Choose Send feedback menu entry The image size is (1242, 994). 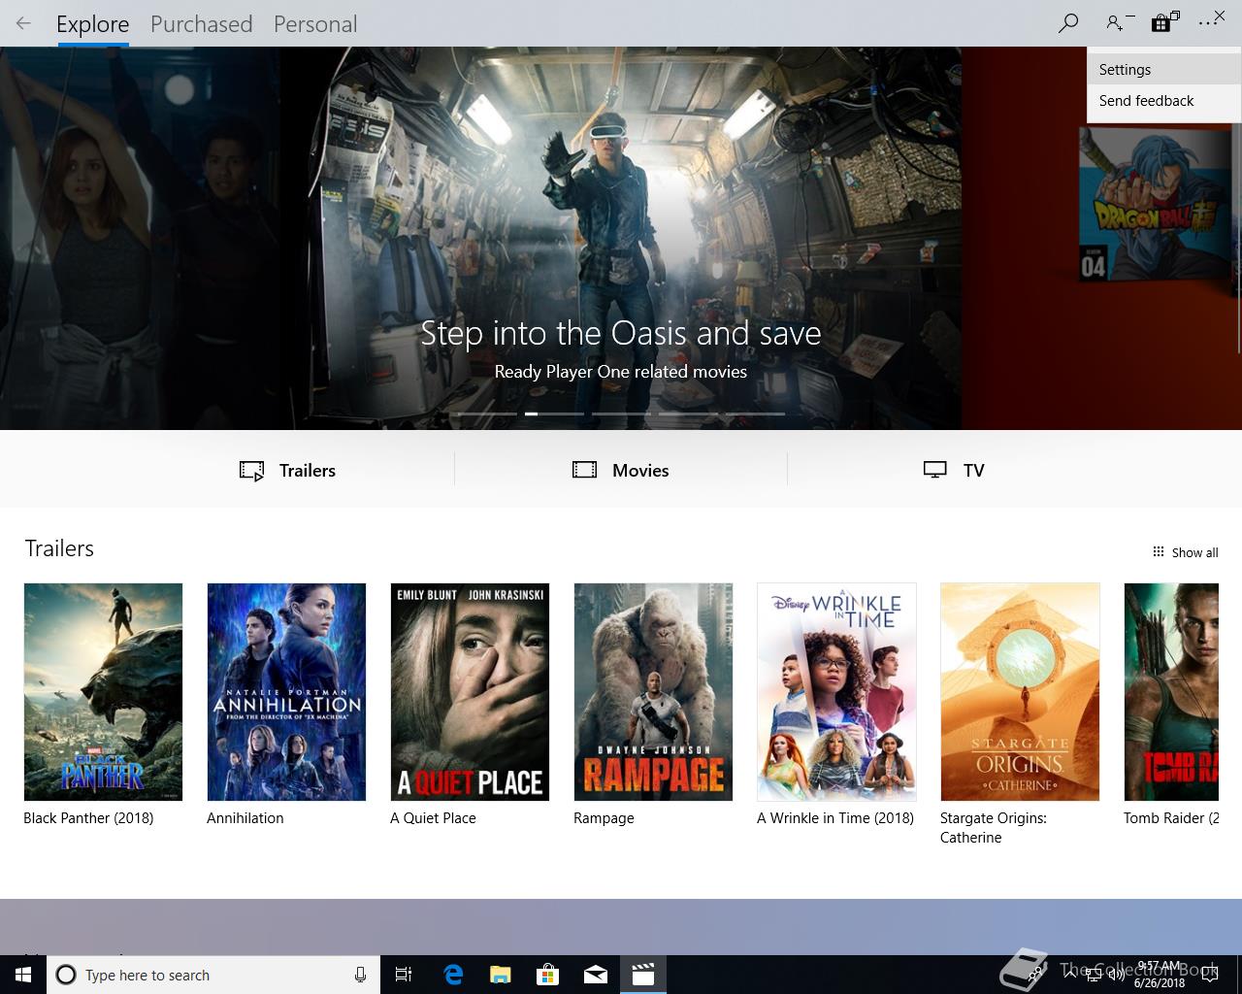pyautogui.click(x=1163, y=101)
